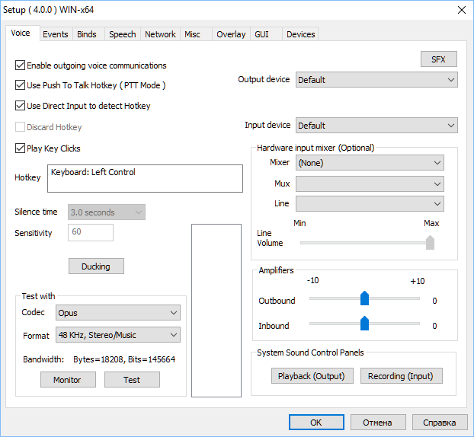Open the Overlay tab
Image resolution: width=474 pixels, height=437 pixels.
point(231,34)
